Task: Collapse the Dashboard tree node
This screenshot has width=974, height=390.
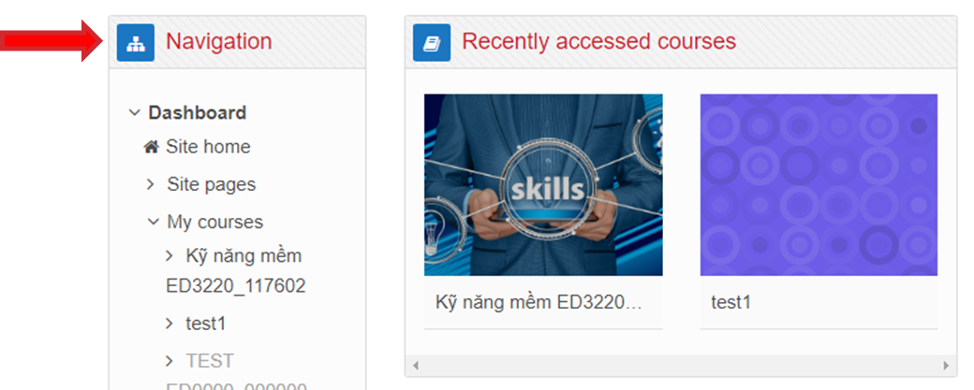Action: coord(134,113)
